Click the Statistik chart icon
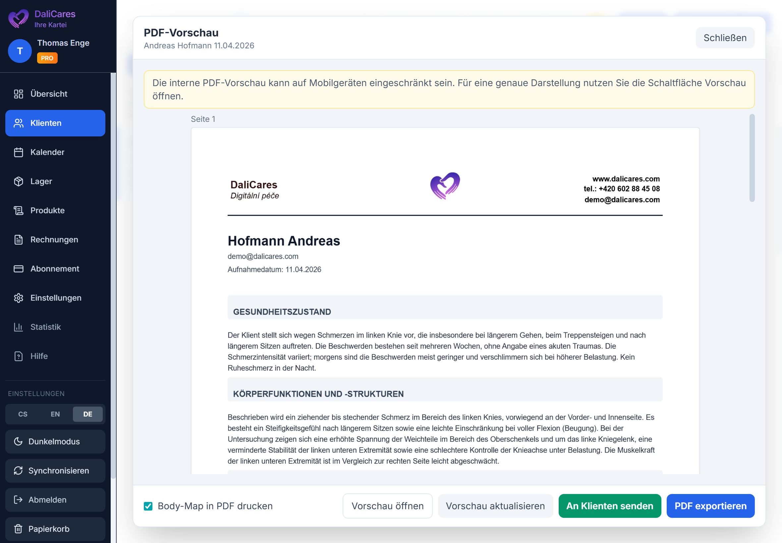The width and height of the screenshot is (782, 543). coord(18,327)
